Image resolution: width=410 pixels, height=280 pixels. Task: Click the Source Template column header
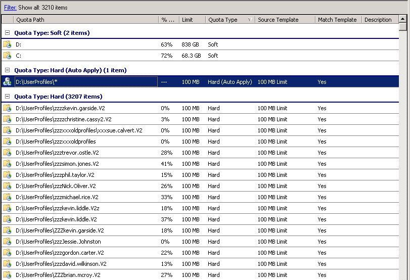coord(283,20)
